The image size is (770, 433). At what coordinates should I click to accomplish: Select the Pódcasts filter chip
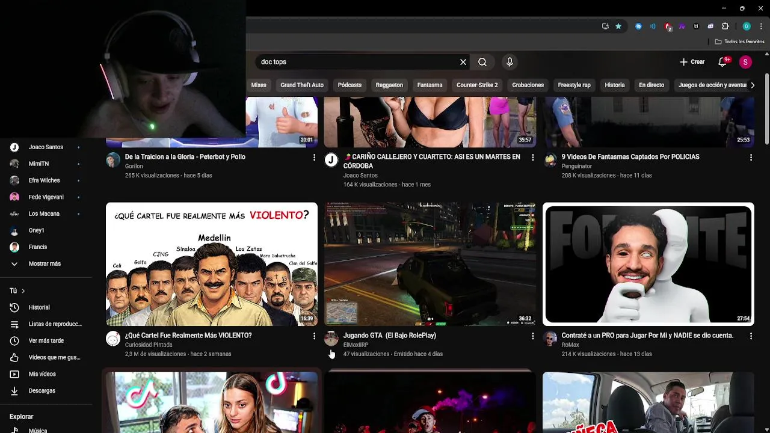click(x=350, y=85)
